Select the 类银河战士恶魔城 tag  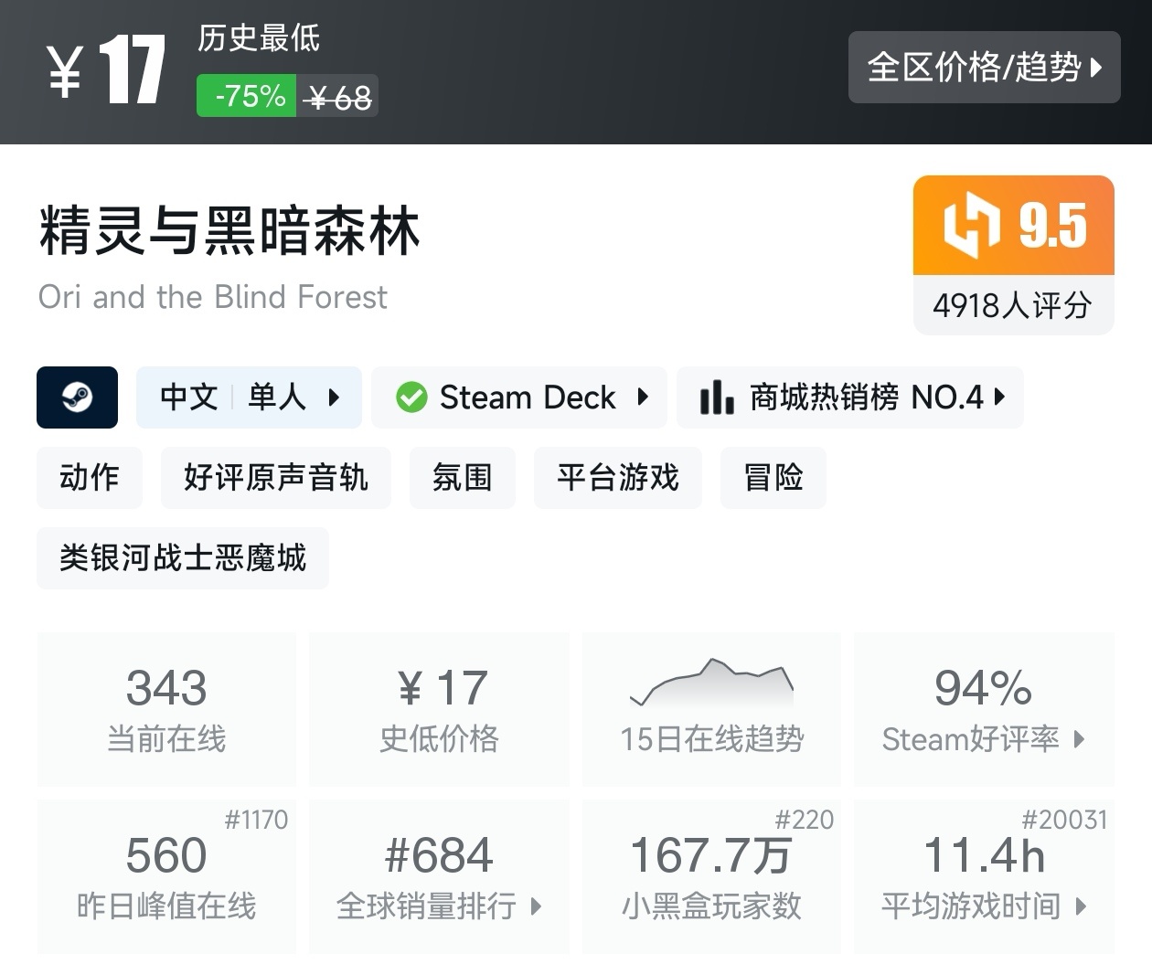[183, 557]
